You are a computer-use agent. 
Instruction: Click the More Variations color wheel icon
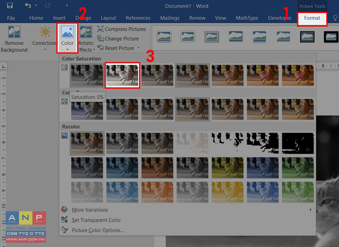click(x=64, y=209)
